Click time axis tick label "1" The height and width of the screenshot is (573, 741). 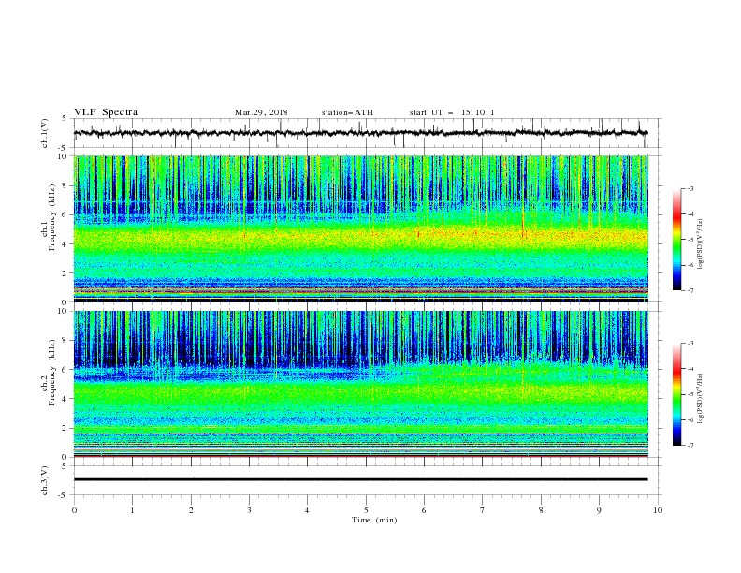click(132, 510)
